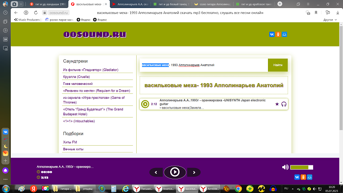Screen dimensions: 343x193
Task: Open '«Реквием по мечте» (Requiem for a Dream)' link
Action: pos(96,91)
